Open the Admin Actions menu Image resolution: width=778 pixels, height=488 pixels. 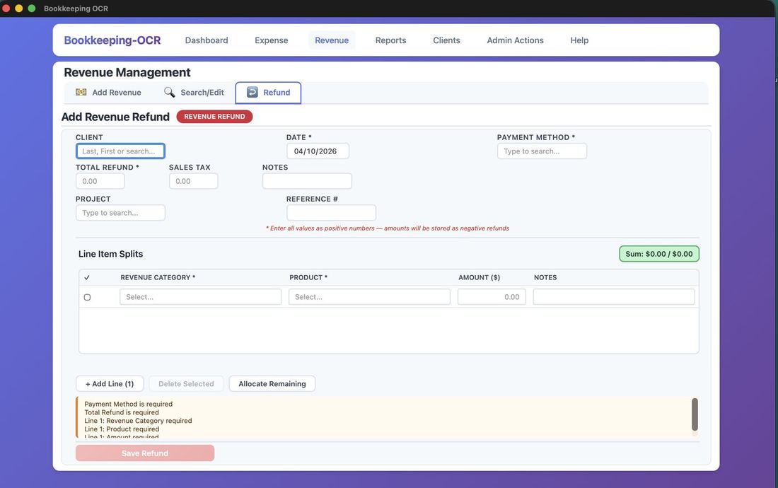coord(515,40)
